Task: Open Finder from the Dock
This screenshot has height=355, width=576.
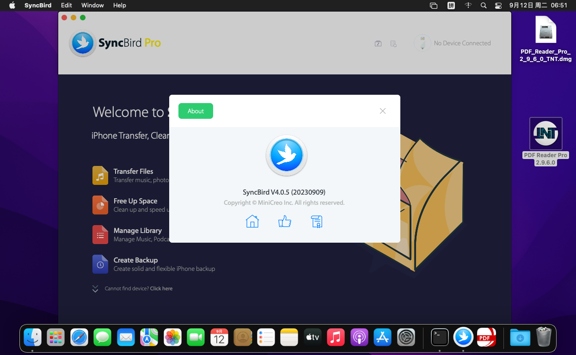Action: tap(33, 337)
